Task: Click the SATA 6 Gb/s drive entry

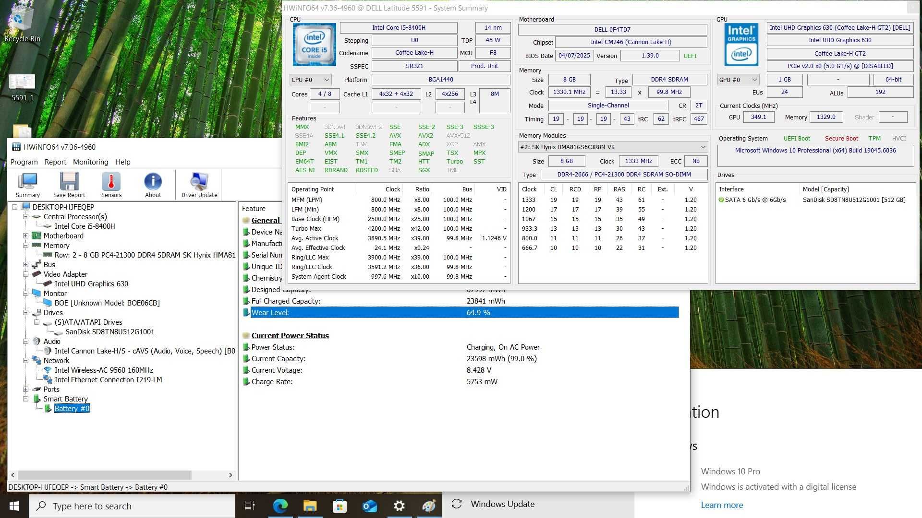Action: pyautogui.click(x=815, y=200)
